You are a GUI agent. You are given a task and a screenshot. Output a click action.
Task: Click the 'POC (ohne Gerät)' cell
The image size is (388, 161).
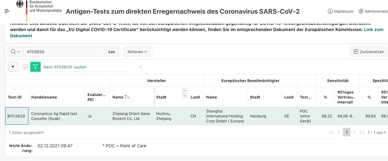306,116
